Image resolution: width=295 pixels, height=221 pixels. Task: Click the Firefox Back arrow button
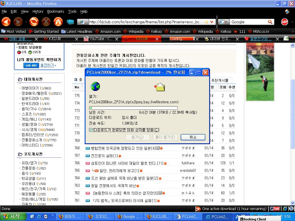pos(6,22)
